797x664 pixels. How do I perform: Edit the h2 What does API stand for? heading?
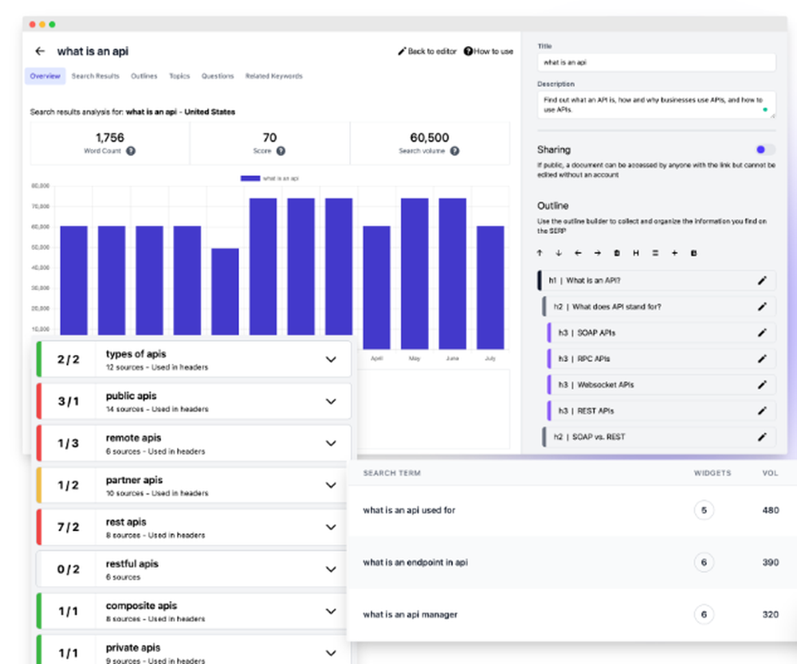tap(762, 307)
